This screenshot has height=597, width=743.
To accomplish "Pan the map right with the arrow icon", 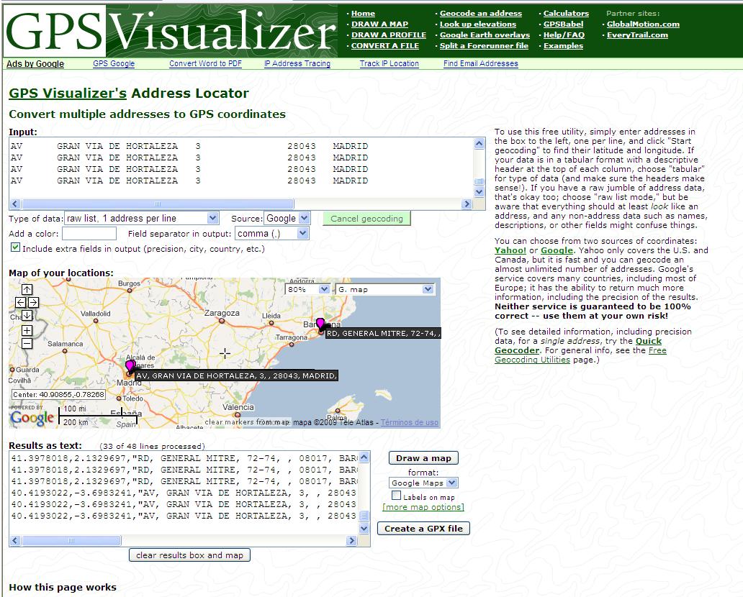I will click(33, 303).
